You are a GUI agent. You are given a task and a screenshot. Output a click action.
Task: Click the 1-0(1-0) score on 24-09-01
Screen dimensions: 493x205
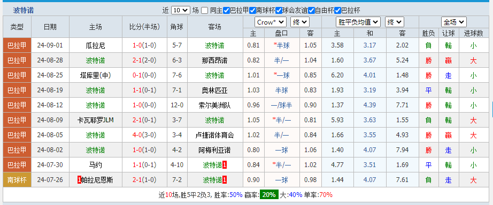(144, 45)
